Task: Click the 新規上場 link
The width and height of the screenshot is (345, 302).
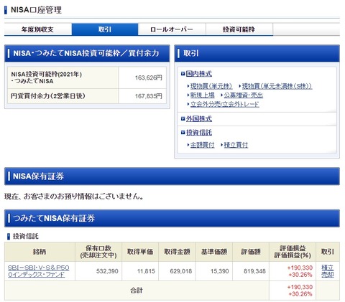Action: (x=203, y=95)
